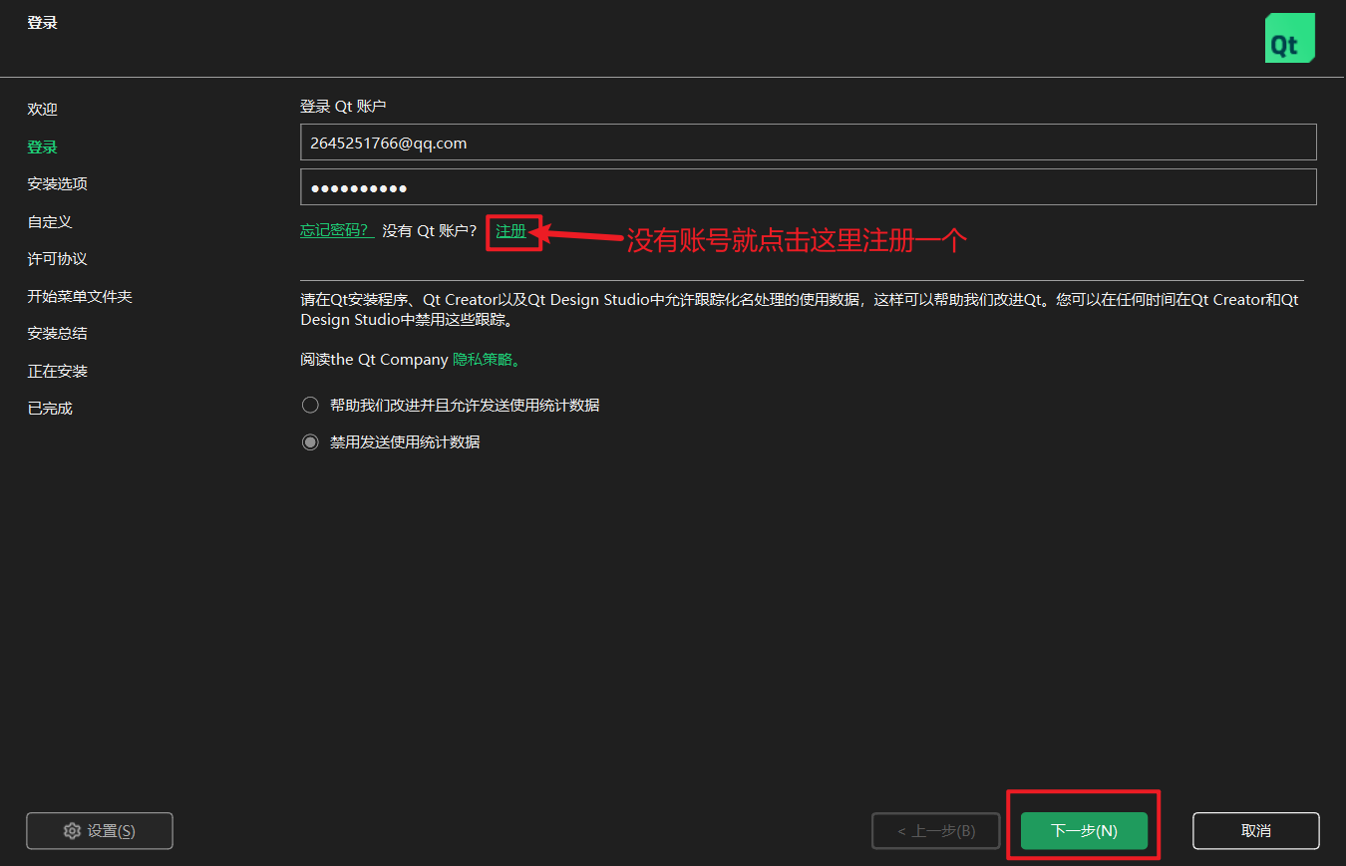Focus the email field with 2645251766@qq.com
1346x866 pixels.
809,143
